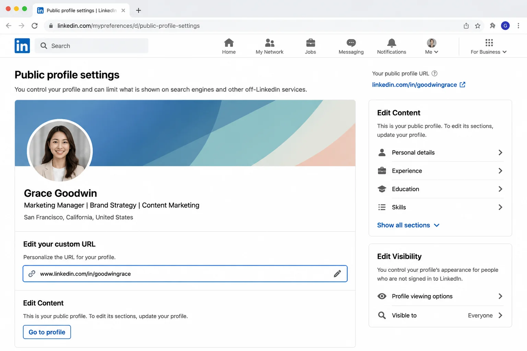
Task: Close the Public profile settings tab
Action: point(123,10)
